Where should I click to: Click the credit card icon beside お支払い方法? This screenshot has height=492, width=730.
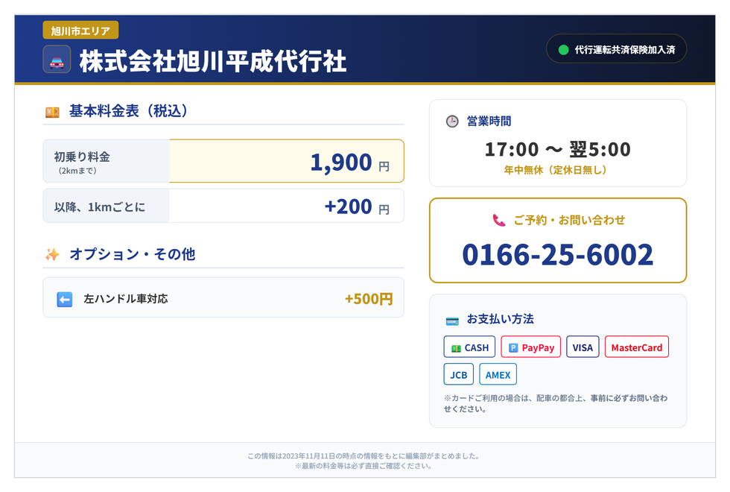[451, 320]
